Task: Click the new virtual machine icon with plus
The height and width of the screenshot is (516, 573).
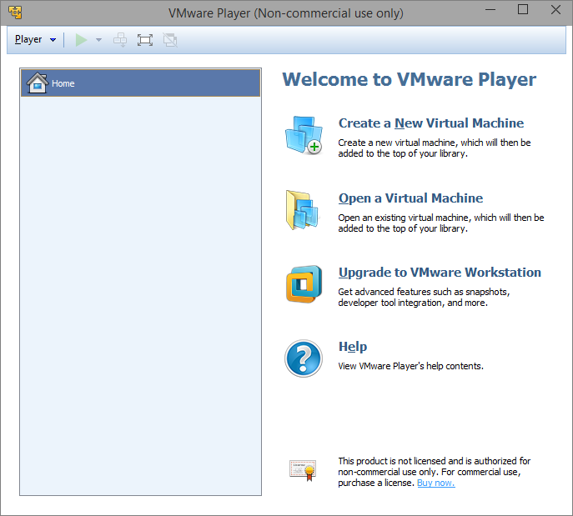Action: pyautogui.click(x=304, y=135)
